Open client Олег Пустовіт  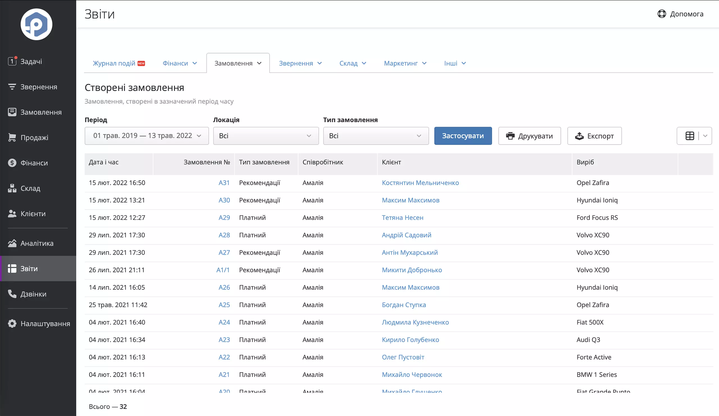tap(403, 357)
